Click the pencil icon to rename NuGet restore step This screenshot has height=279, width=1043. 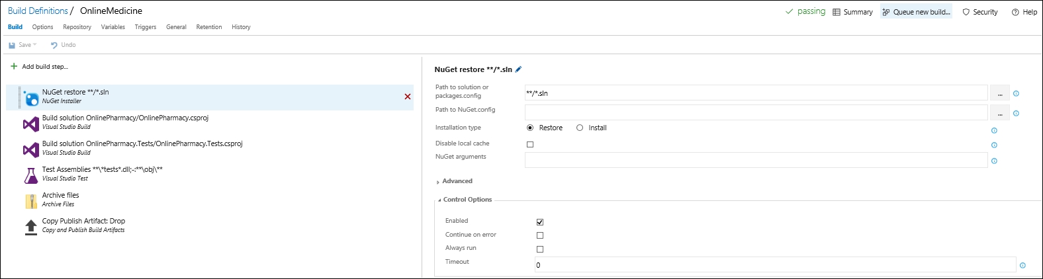pyautogui.click(x=519, y=69)
